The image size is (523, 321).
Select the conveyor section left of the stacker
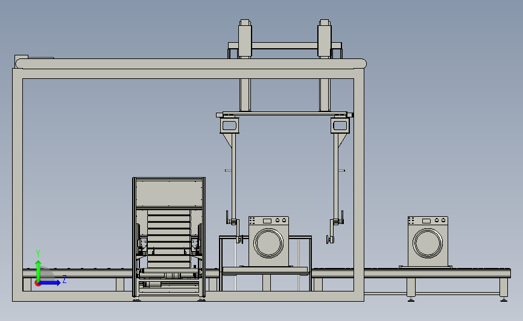[78, 273]
